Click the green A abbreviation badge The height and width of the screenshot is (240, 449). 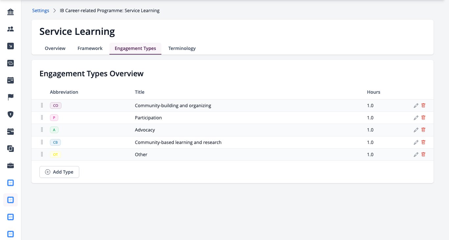(x=54, y=130)
